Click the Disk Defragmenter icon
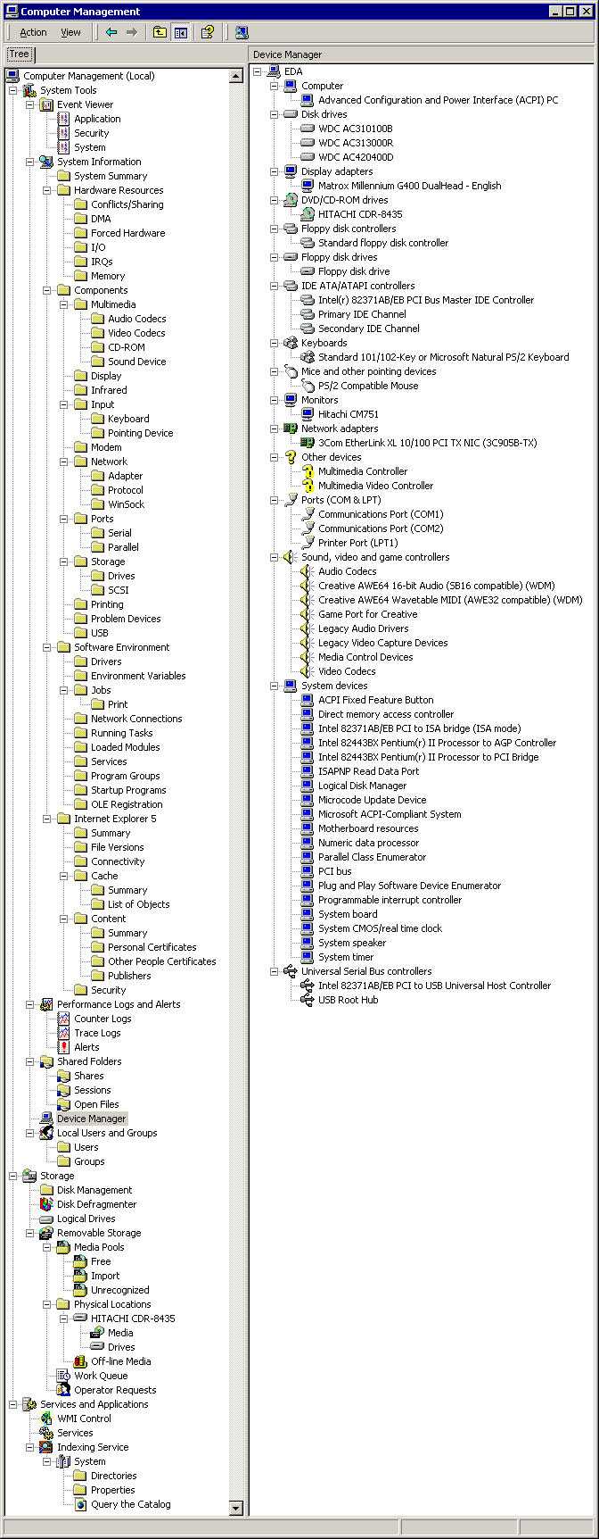The height and width of the screenshot is (1539, 599). (46, 1204)
